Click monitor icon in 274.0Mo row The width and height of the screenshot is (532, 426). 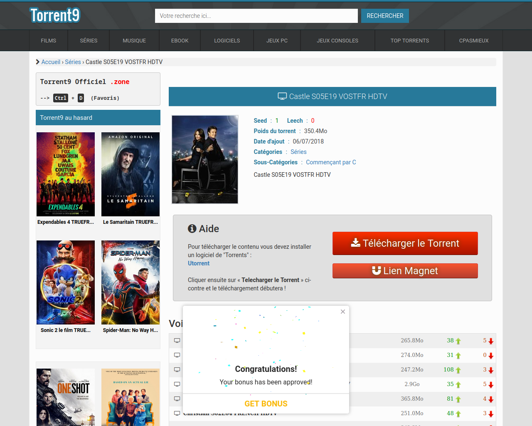177,355
